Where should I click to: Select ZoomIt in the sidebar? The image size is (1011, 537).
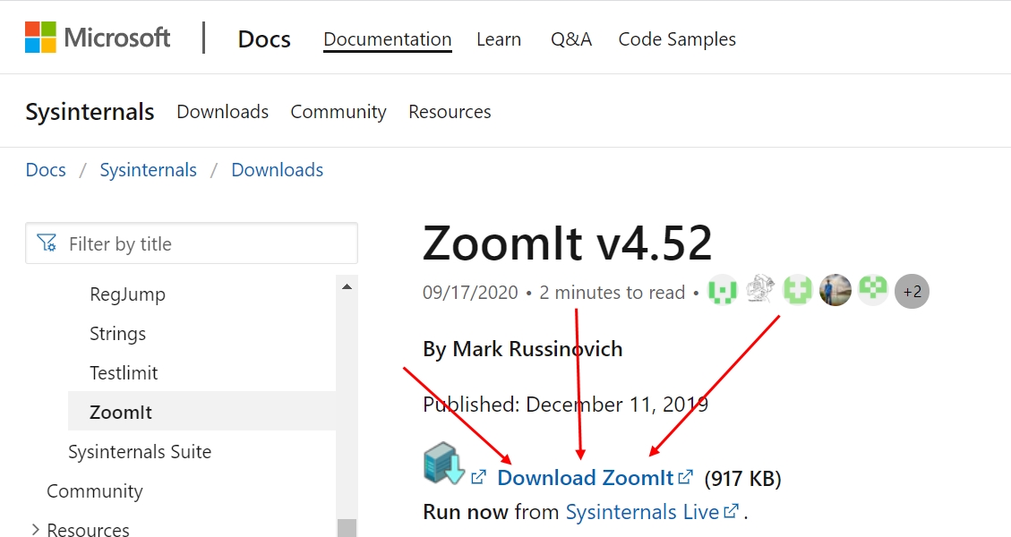click(201, 412)
